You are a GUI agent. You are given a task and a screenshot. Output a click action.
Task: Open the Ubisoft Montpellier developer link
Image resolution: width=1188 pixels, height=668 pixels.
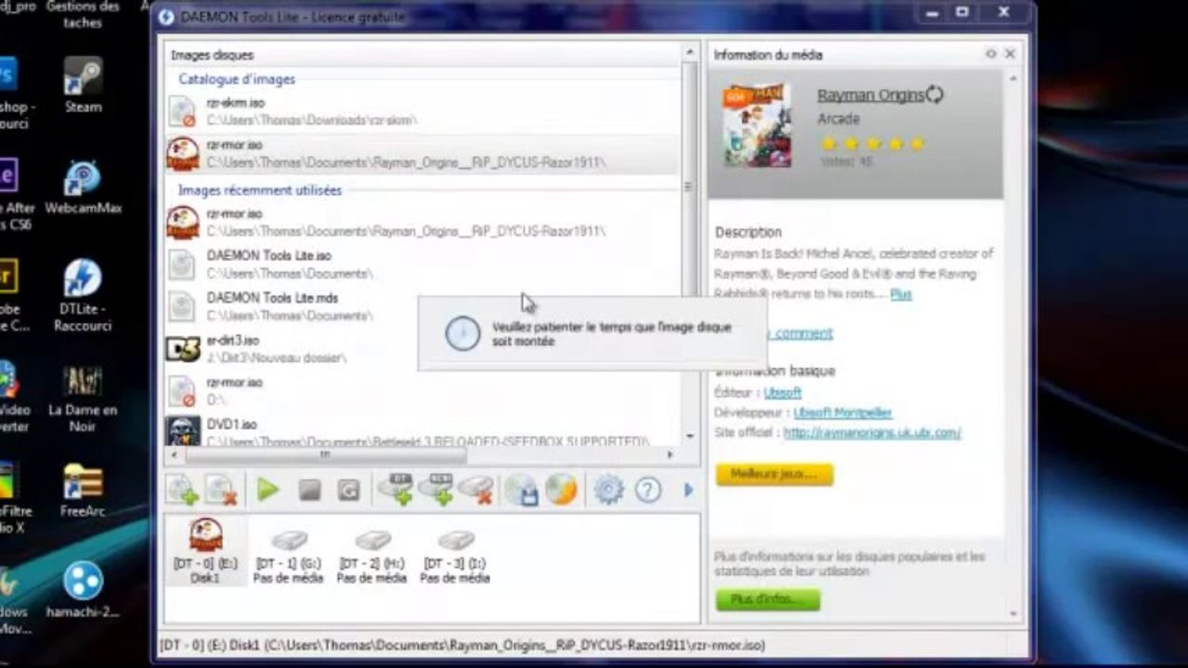point(842,413)
